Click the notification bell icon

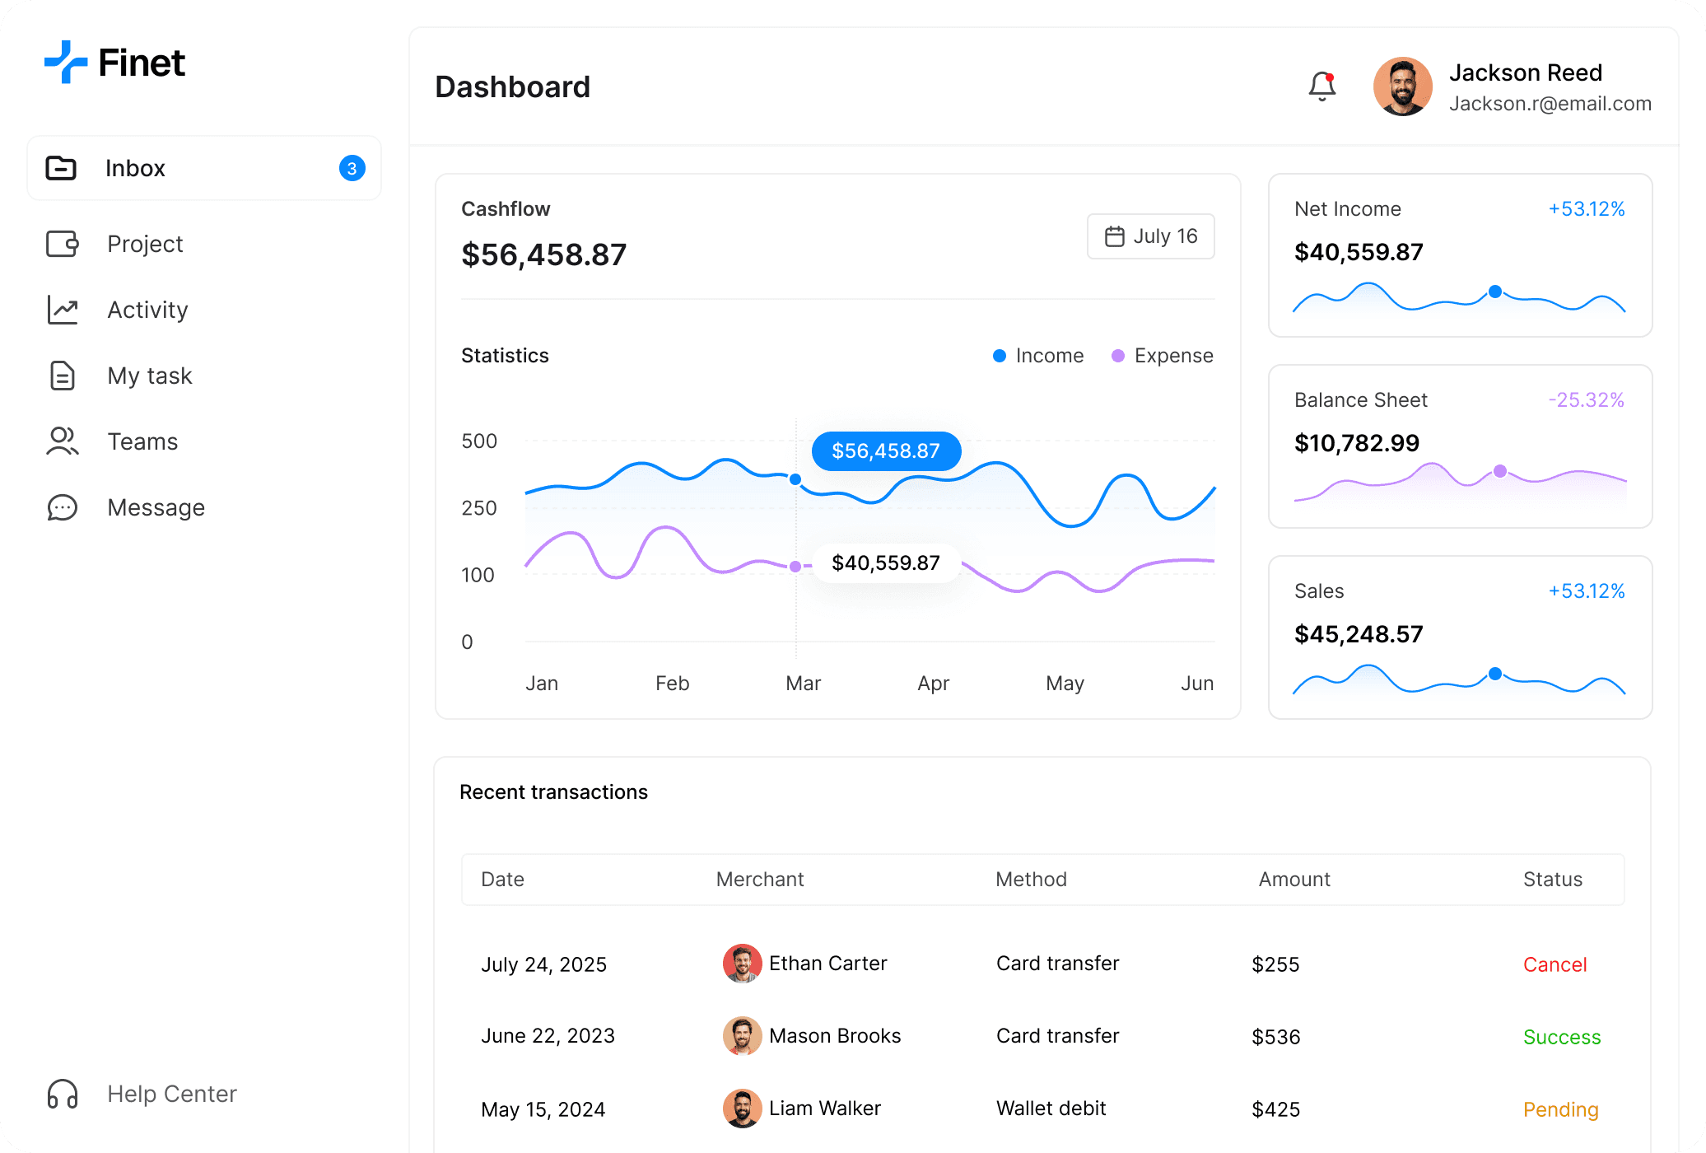[1321, 86]
